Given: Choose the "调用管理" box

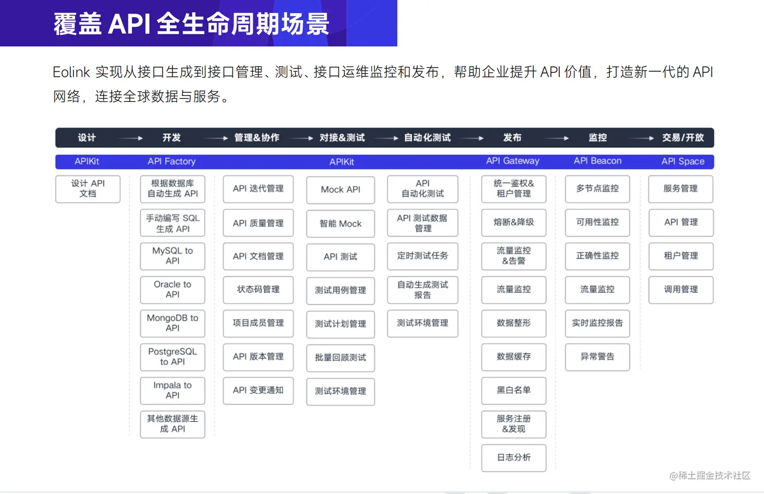Looking at the screenshot, I should tap(681, 290).
